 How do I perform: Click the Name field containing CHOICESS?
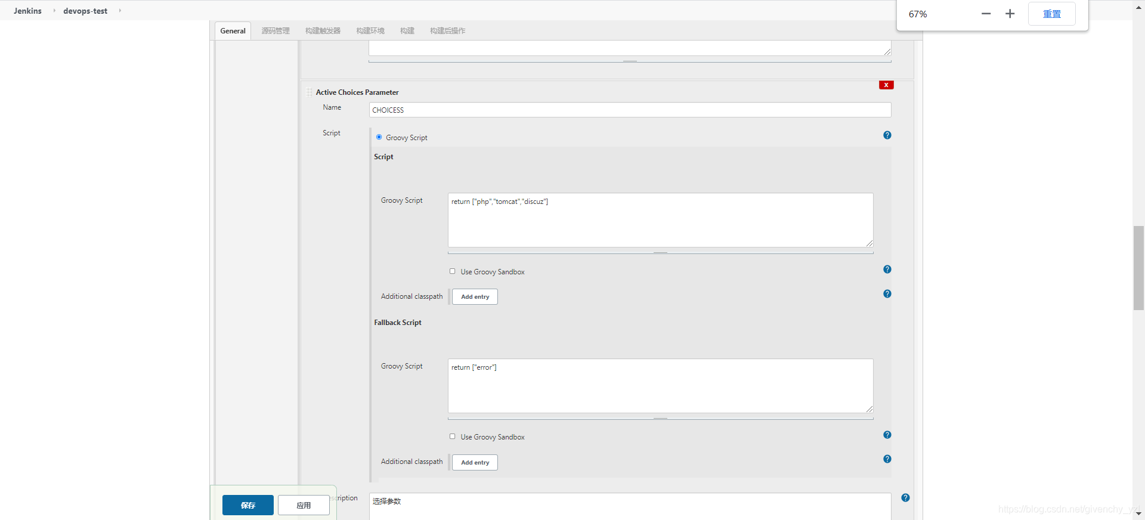630,110
